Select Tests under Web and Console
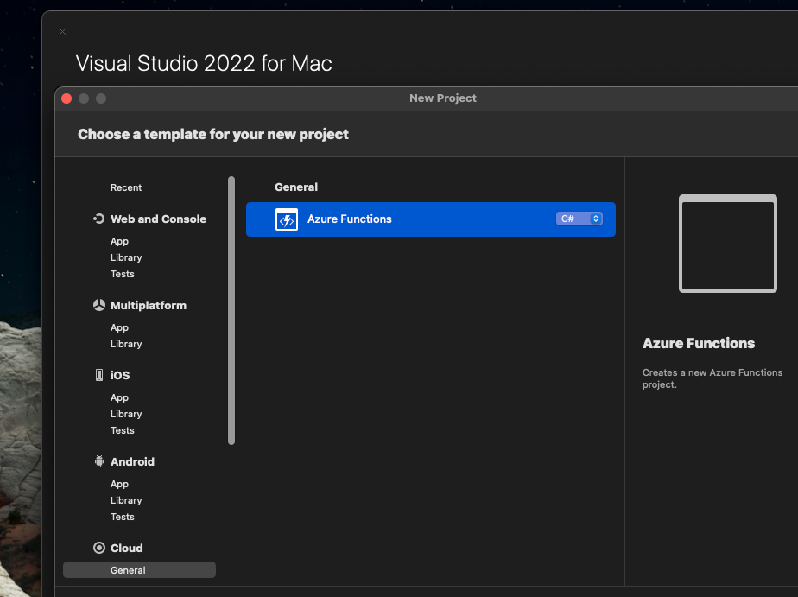The image size is (798, 597). (122, 274)
